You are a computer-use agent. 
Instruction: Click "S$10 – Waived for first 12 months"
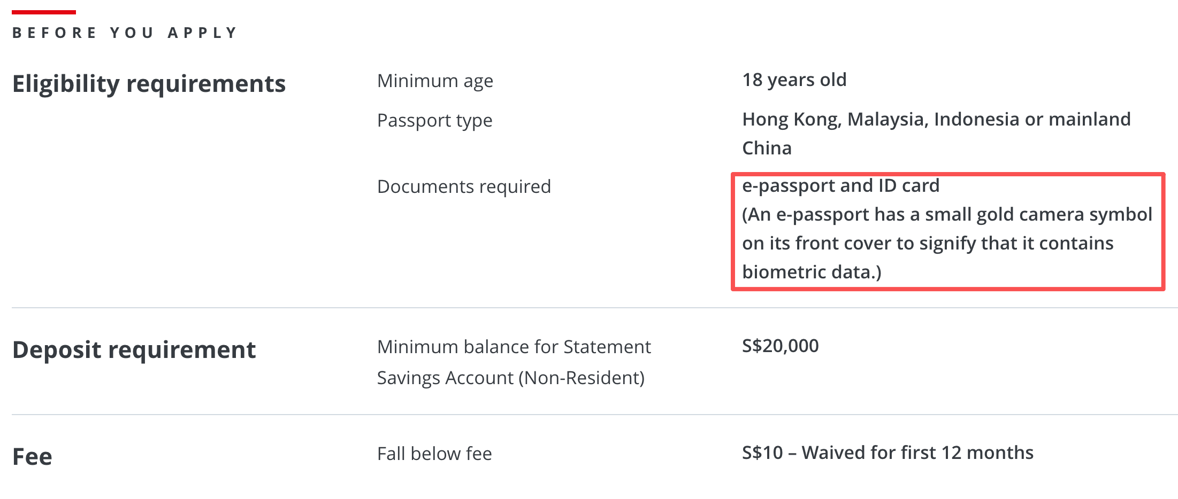[888, 453]
